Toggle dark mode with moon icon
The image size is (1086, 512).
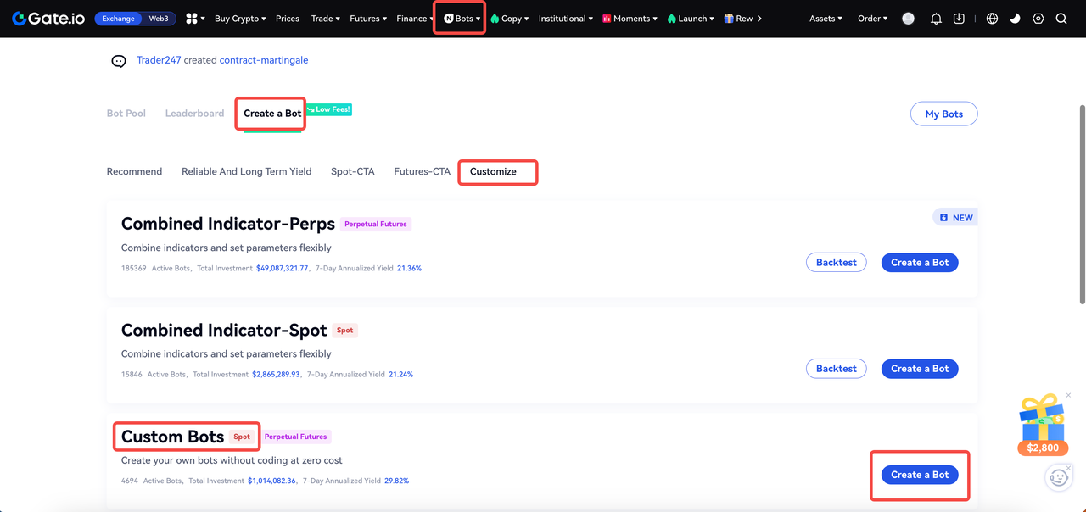coord(1015,19)
